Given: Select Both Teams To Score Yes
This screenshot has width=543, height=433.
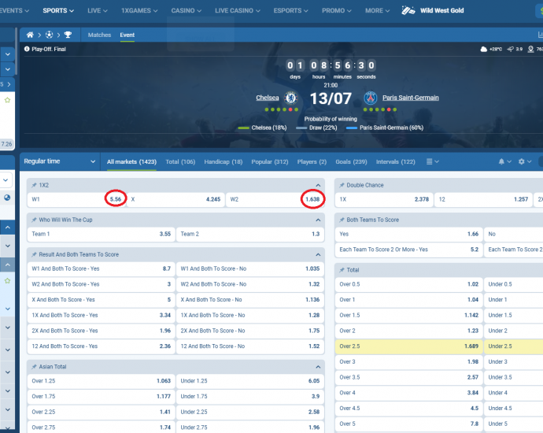Looking at the screenshot, I should (409, 234).
